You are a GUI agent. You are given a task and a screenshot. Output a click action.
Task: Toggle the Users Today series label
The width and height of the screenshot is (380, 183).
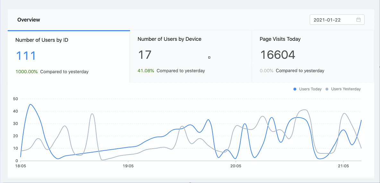pos(310,89)
